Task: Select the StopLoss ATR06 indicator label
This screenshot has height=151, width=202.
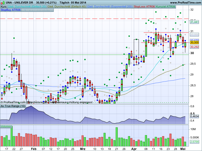Action: [144, 7]
